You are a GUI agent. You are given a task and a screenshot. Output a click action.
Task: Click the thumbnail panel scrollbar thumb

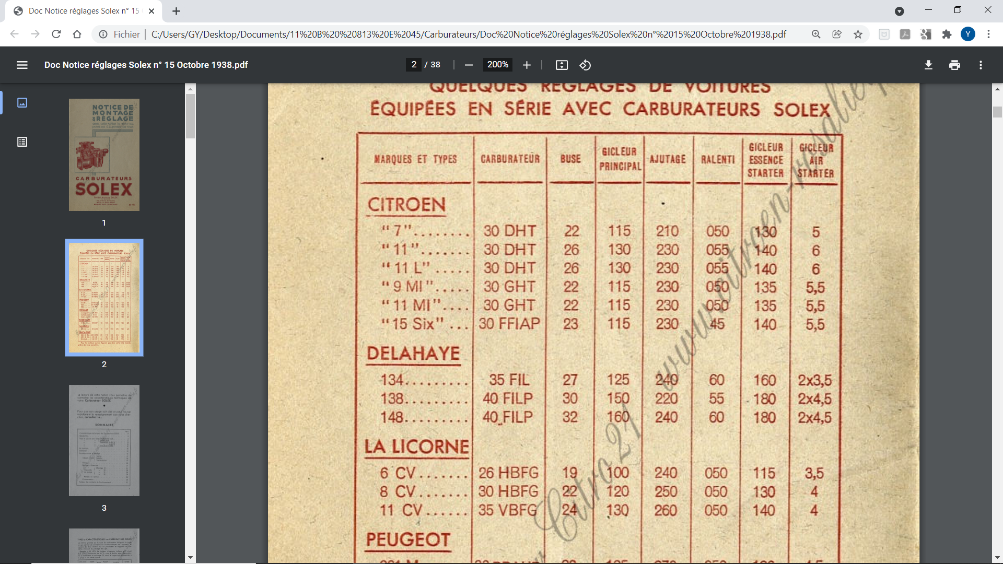pos(190,116)
